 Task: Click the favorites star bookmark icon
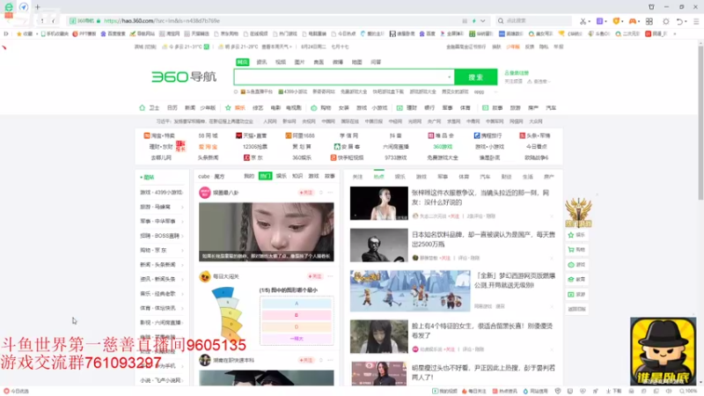[18, 33]
